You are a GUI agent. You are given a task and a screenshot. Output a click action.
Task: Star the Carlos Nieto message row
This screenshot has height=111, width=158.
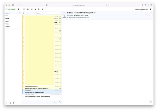[x=60, y=95]
